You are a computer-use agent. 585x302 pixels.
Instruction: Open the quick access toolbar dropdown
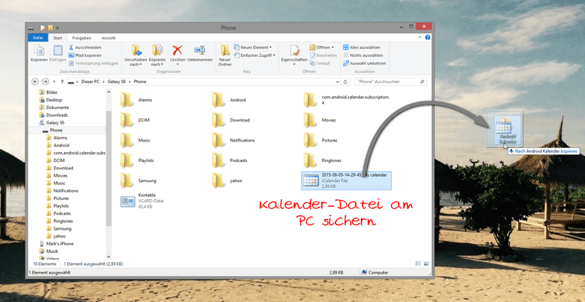click(58, 28)
